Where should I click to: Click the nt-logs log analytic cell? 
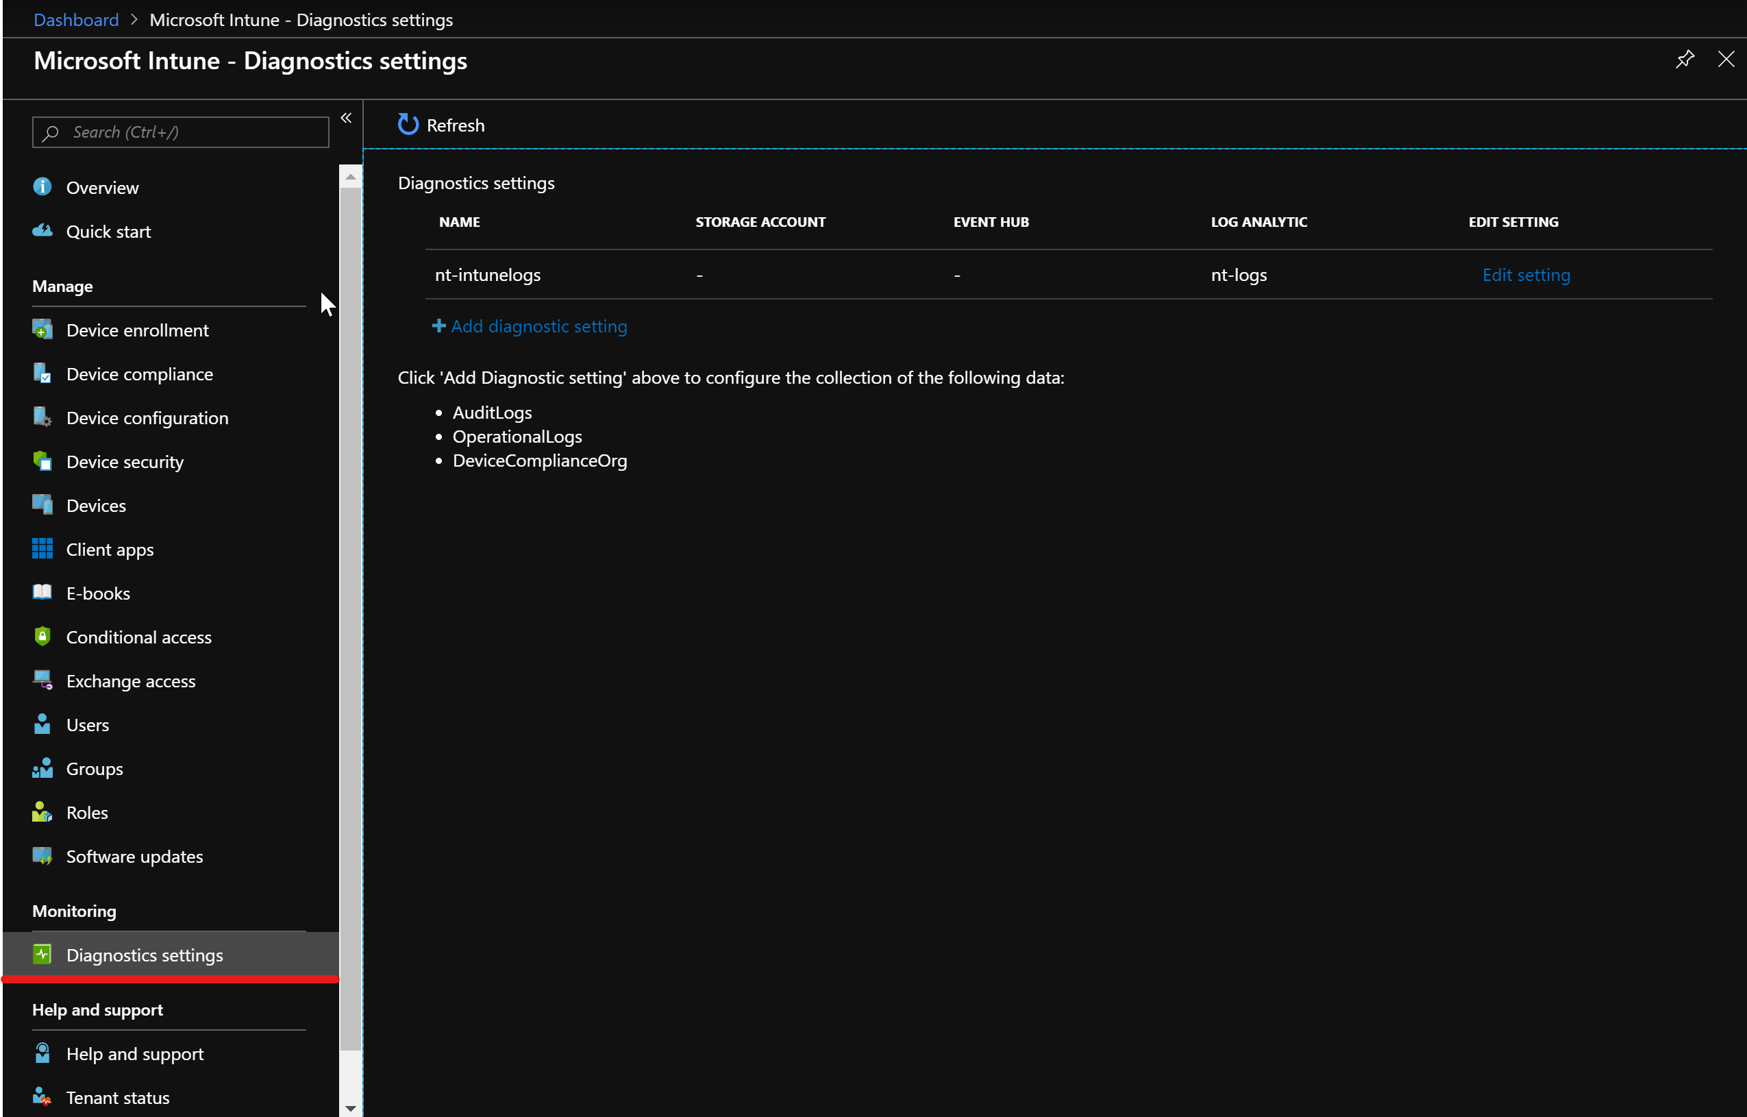pos(1239,274)
